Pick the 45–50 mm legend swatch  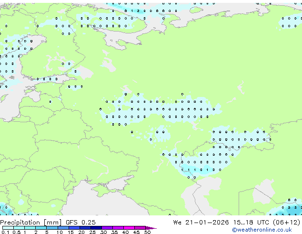140,228
